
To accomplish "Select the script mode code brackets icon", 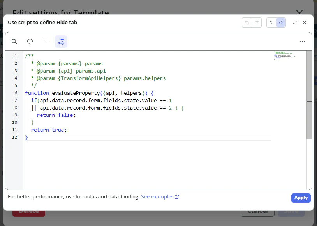I will tap(281, 23).
